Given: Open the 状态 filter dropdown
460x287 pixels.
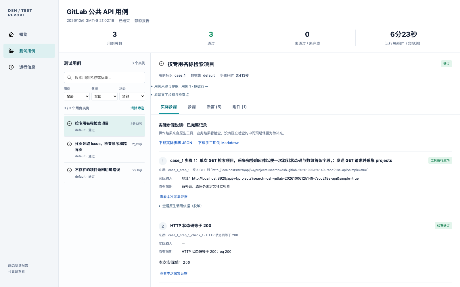Looking at the screenshot, I should point(132,96).
